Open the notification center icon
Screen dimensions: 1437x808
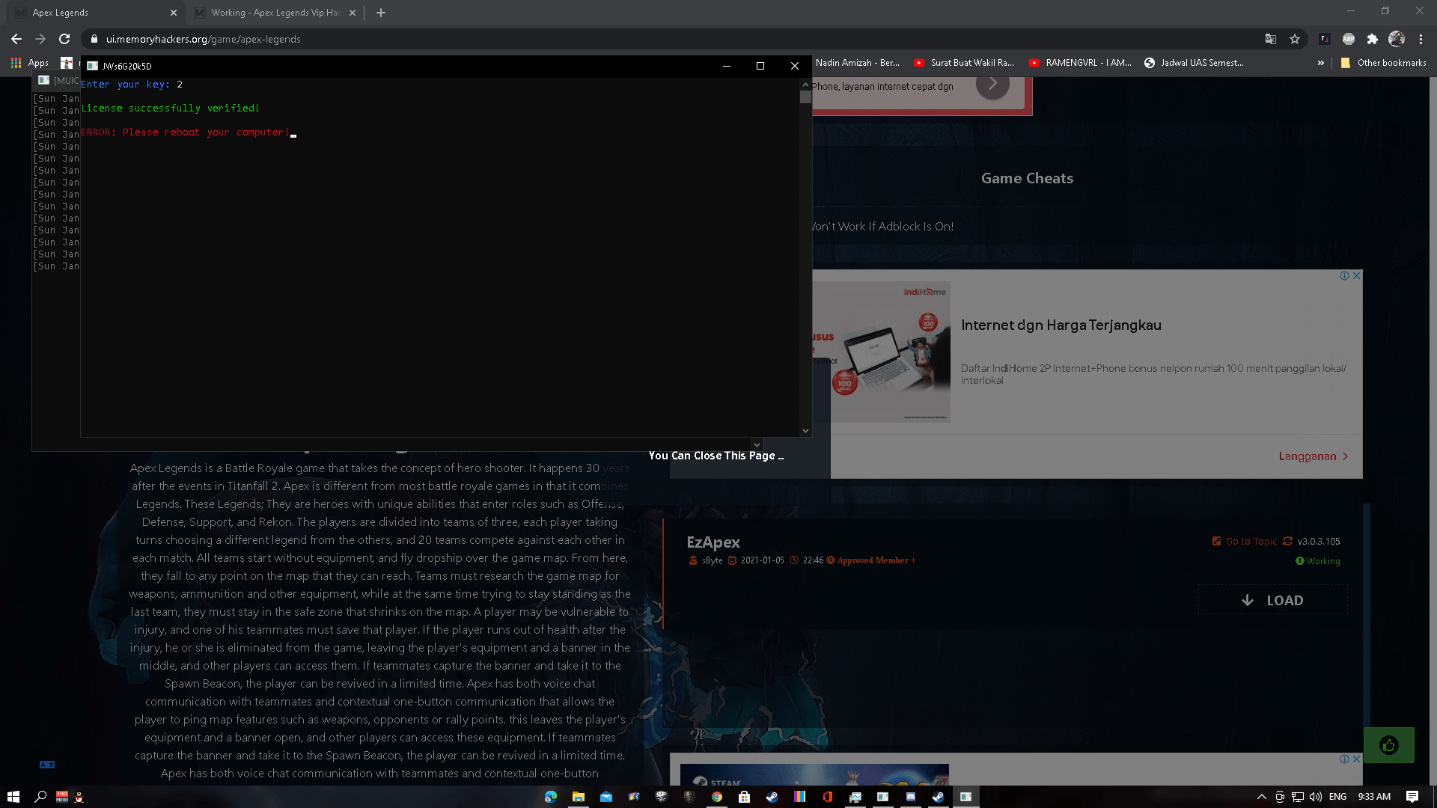click(1412, 797)
